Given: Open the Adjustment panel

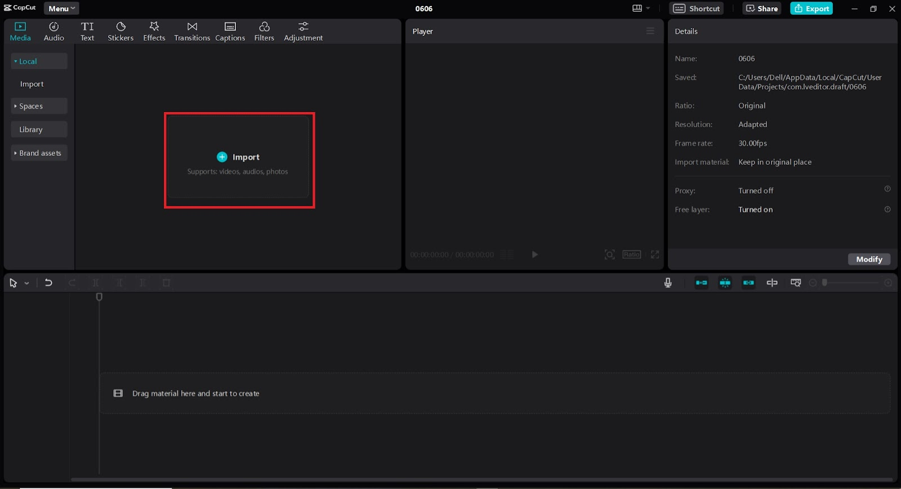Looking at the screenshot, I should [x=303, y=32].
